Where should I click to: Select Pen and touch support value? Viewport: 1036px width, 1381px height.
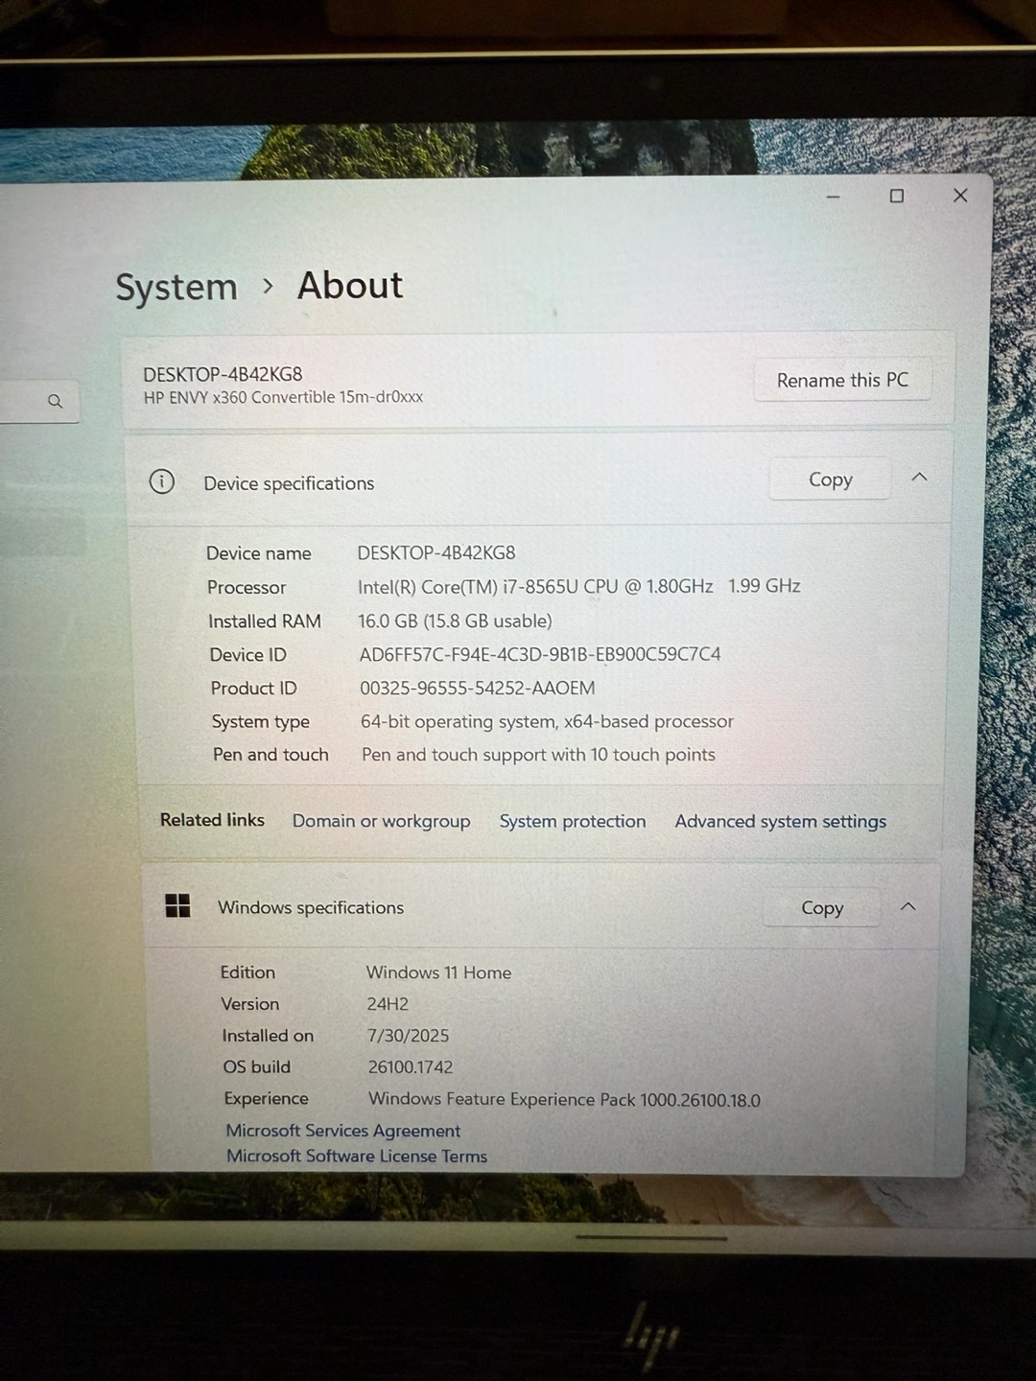point(538,755)
